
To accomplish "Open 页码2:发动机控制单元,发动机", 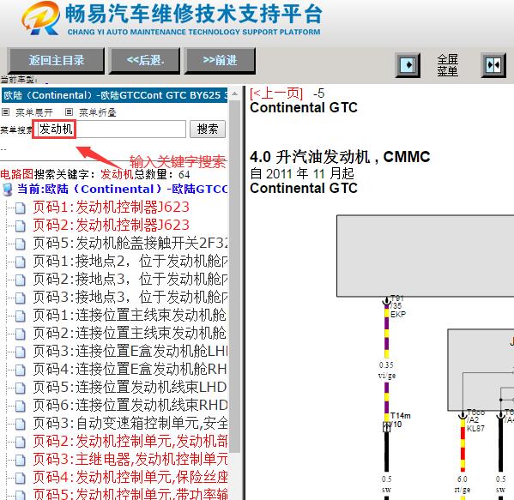I will [130, 442].
